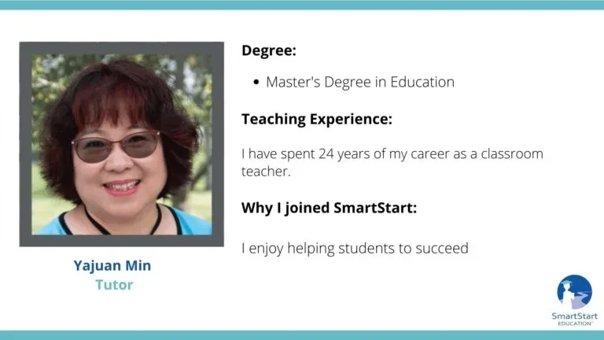Click the glasses in the profile photo

coord(116,146)
